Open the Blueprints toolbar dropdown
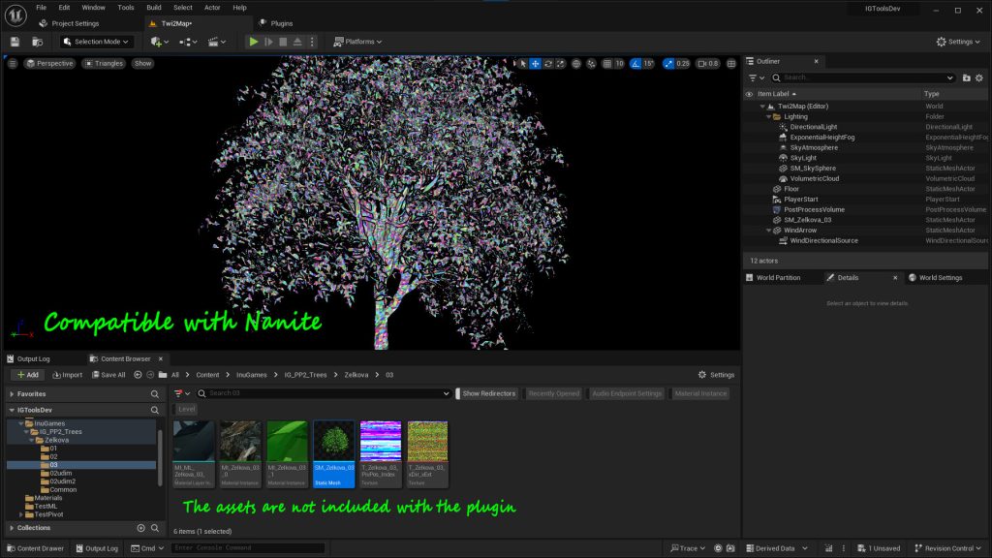The image size is (992, 558). coord(188,42)
